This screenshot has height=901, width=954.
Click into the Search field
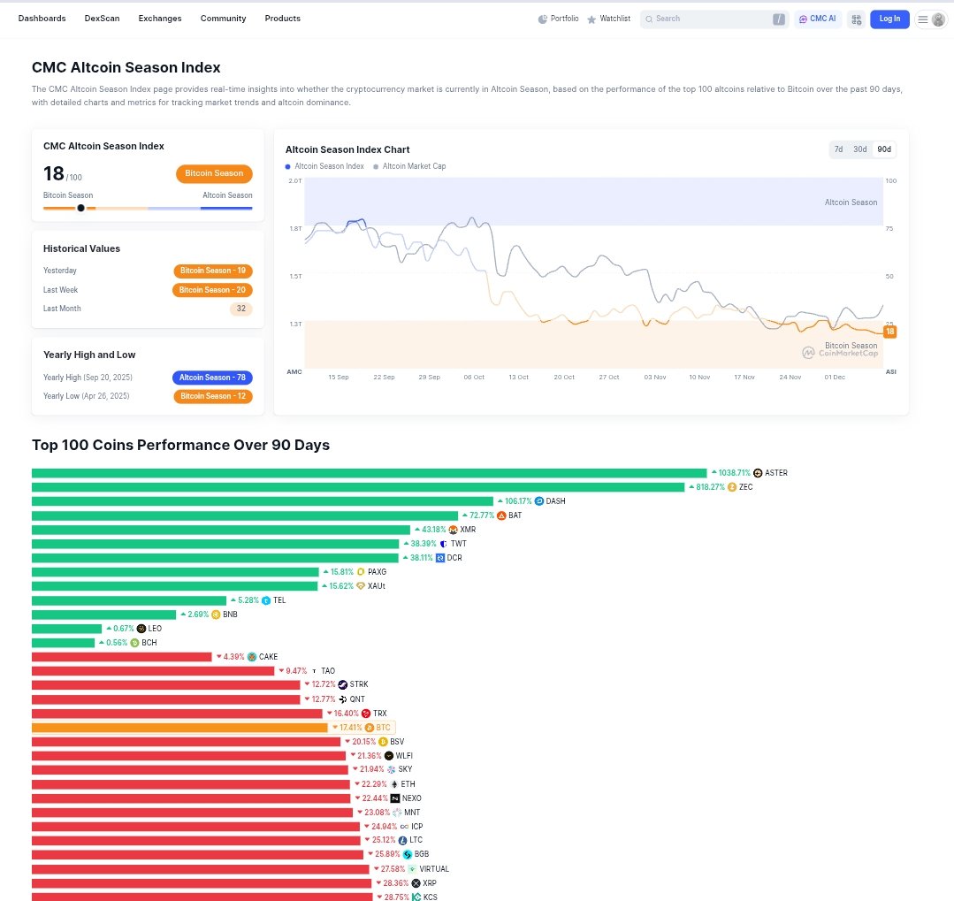(x=707, y=19)
